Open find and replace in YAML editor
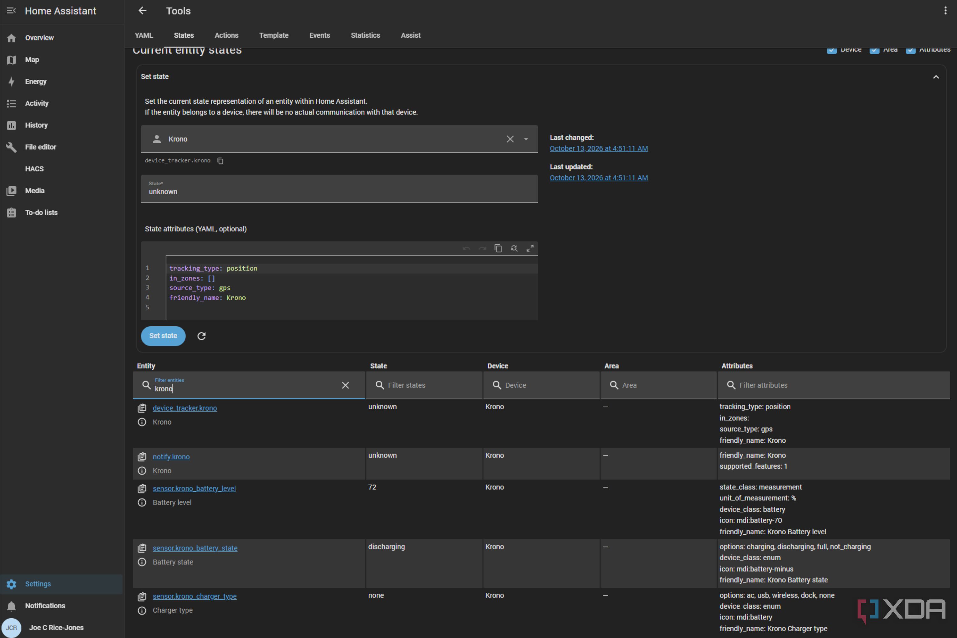Viewport: 957px width, 638px height. [514, 248]
